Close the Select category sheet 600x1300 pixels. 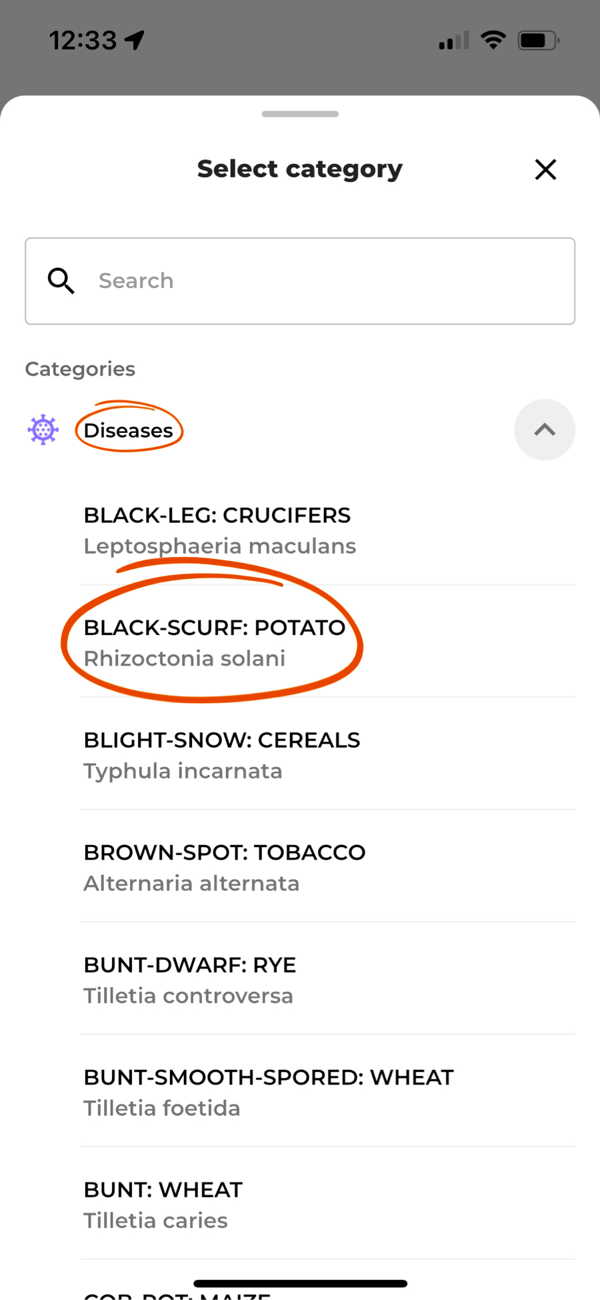click(x=545, y=169)
